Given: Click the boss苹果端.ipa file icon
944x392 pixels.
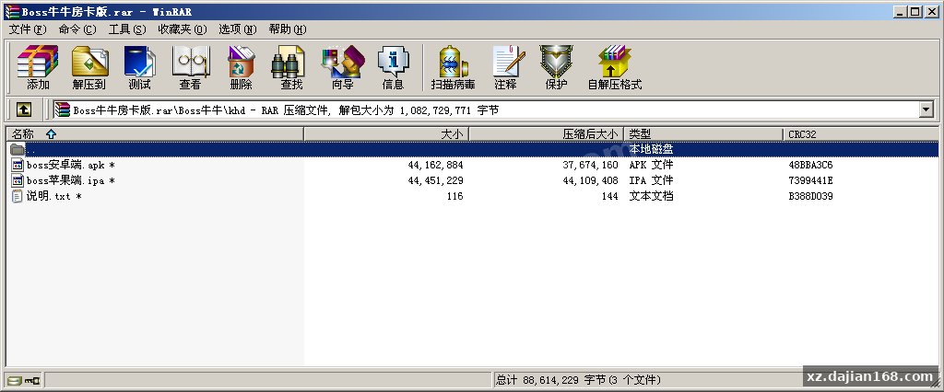Looking at the screenshot, I should pyautogui.click(x=18, y=180).
